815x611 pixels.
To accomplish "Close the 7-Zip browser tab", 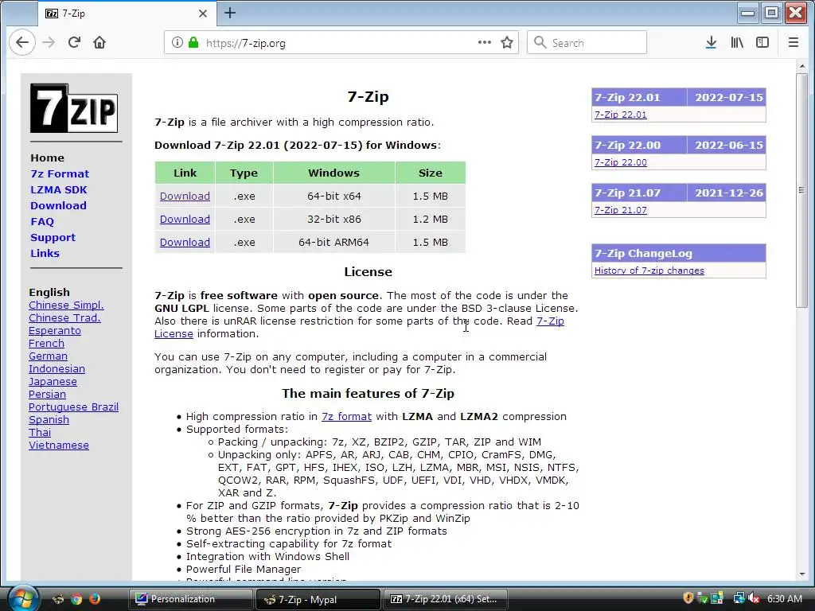I will 203,14.
